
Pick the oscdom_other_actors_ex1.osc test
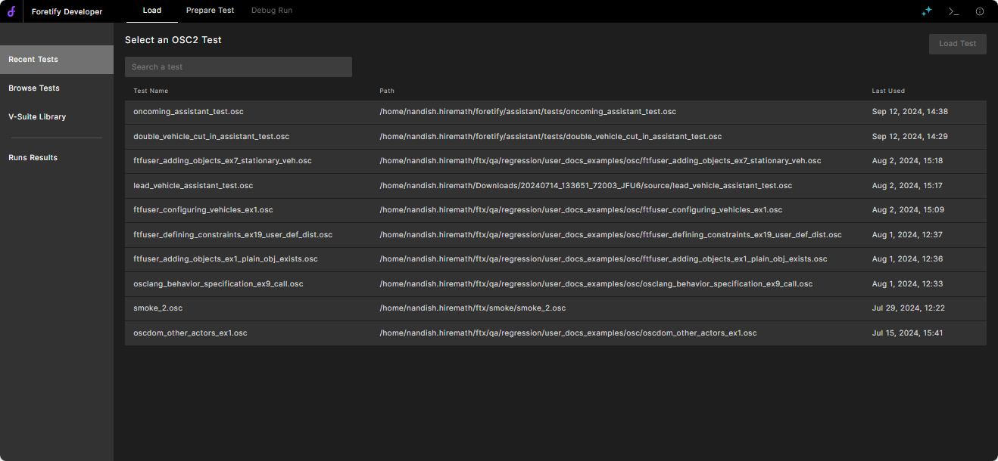tap(190, 333)
